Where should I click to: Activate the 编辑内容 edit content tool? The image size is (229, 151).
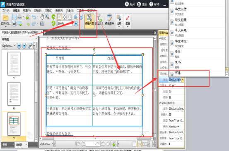pos(89,21)
